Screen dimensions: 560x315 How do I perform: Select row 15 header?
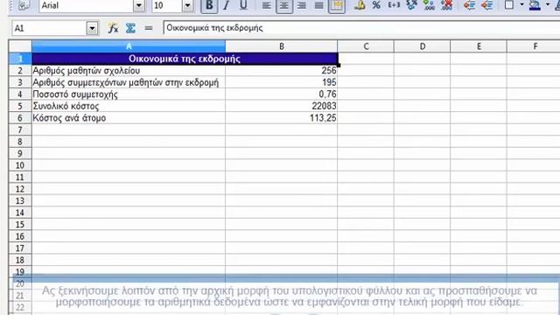point(20,225)
